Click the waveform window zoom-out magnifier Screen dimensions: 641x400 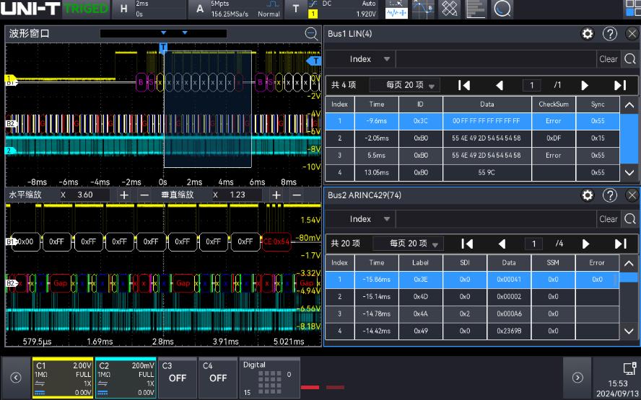311,34
